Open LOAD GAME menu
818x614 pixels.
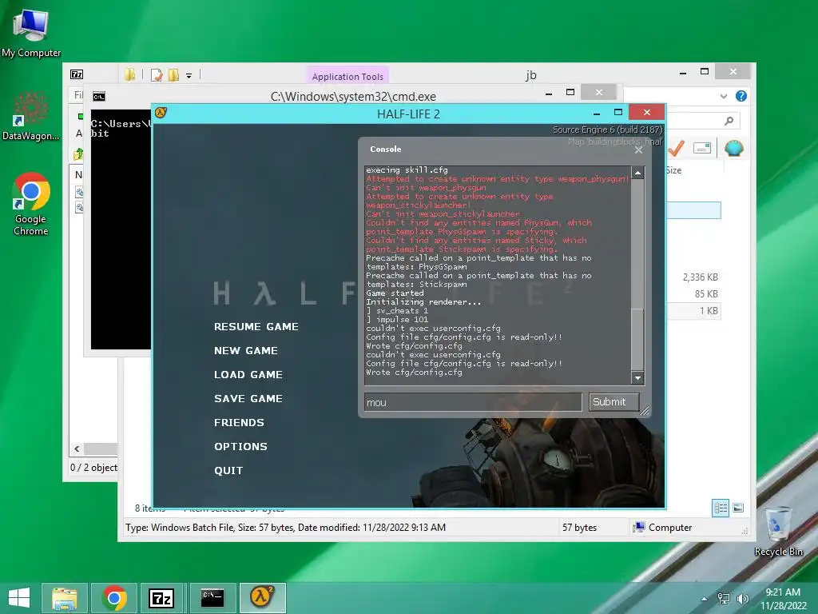click(248, 375)
